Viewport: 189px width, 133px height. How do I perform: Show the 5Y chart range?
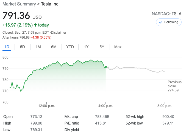coord(102,47)
